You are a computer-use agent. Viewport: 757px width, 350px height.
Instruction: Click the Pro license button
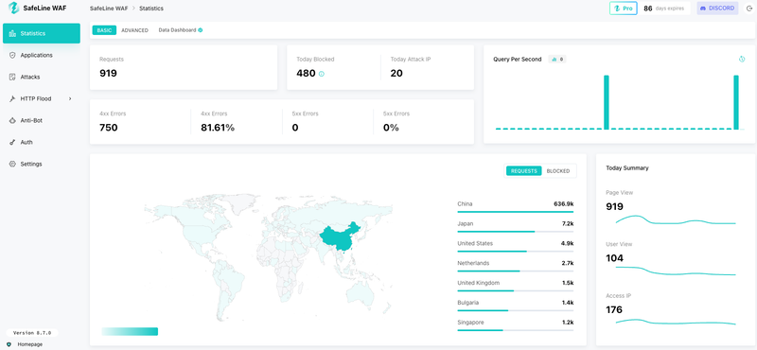(624, 9)
